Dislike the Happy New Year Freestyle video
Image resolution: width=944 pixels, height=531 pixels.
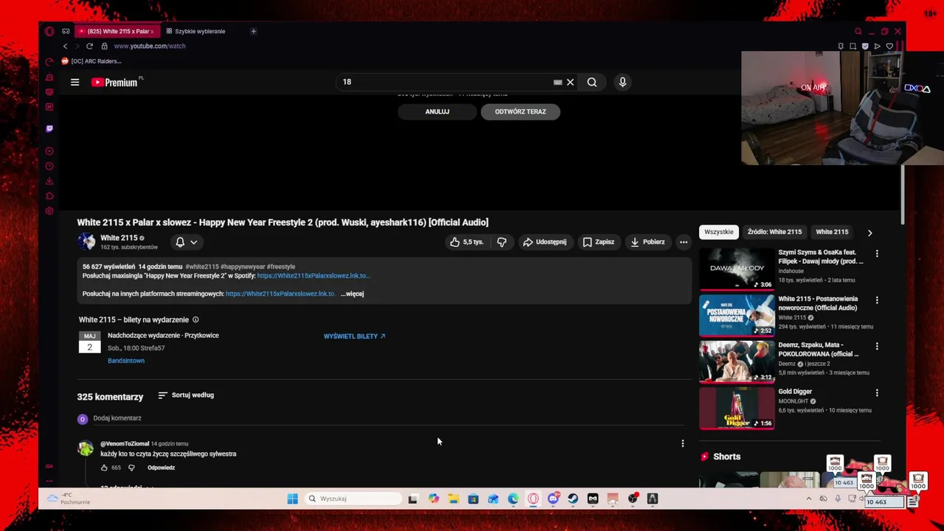[502, 242]
